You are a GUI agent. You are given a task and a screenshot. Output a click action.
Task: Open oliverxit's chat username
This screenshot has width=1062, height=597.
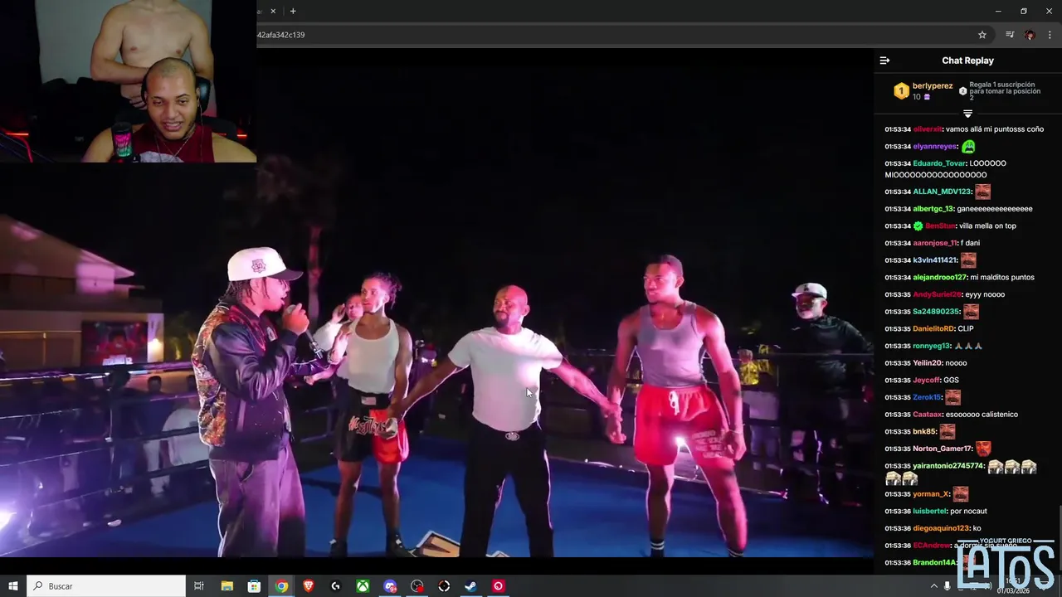928,129
